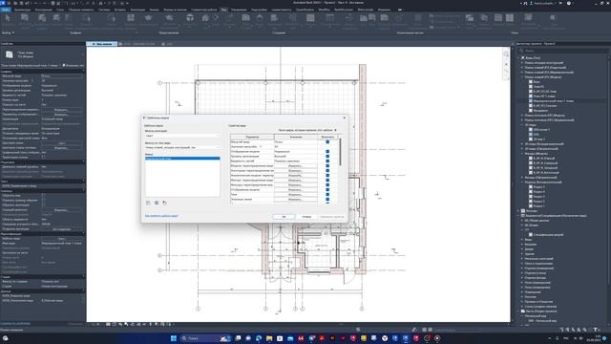Viewport: 611px width, 344px height.
Task: Click the Delete template icon below the names list
Action: [x=164, y=203]
